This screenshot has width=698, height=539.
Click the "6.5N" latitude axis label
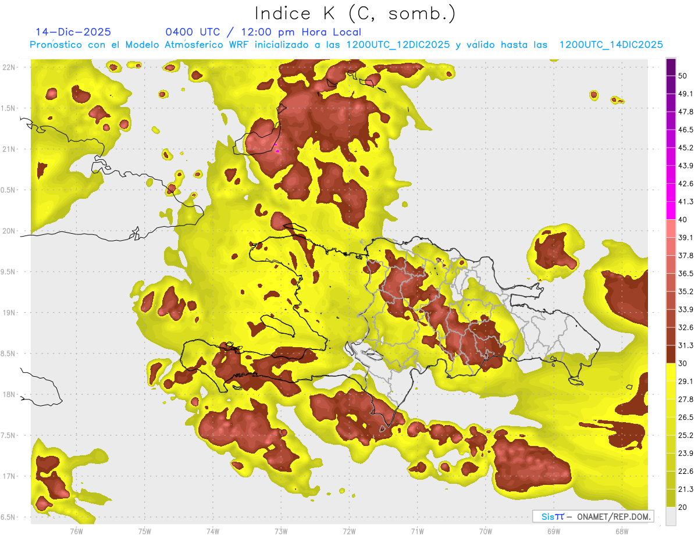[9, 517]
